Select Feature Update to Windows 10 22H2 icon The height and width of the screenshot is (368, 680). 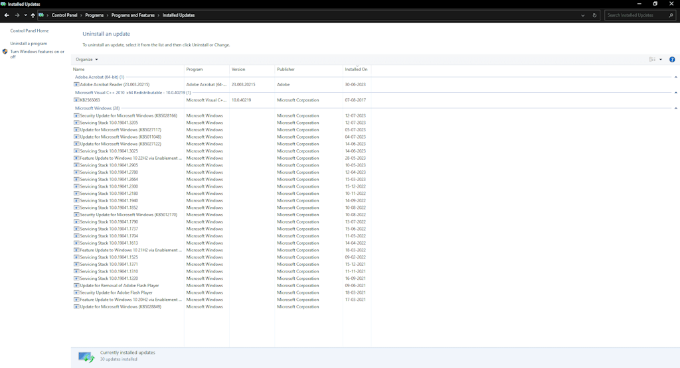(76, 158)
